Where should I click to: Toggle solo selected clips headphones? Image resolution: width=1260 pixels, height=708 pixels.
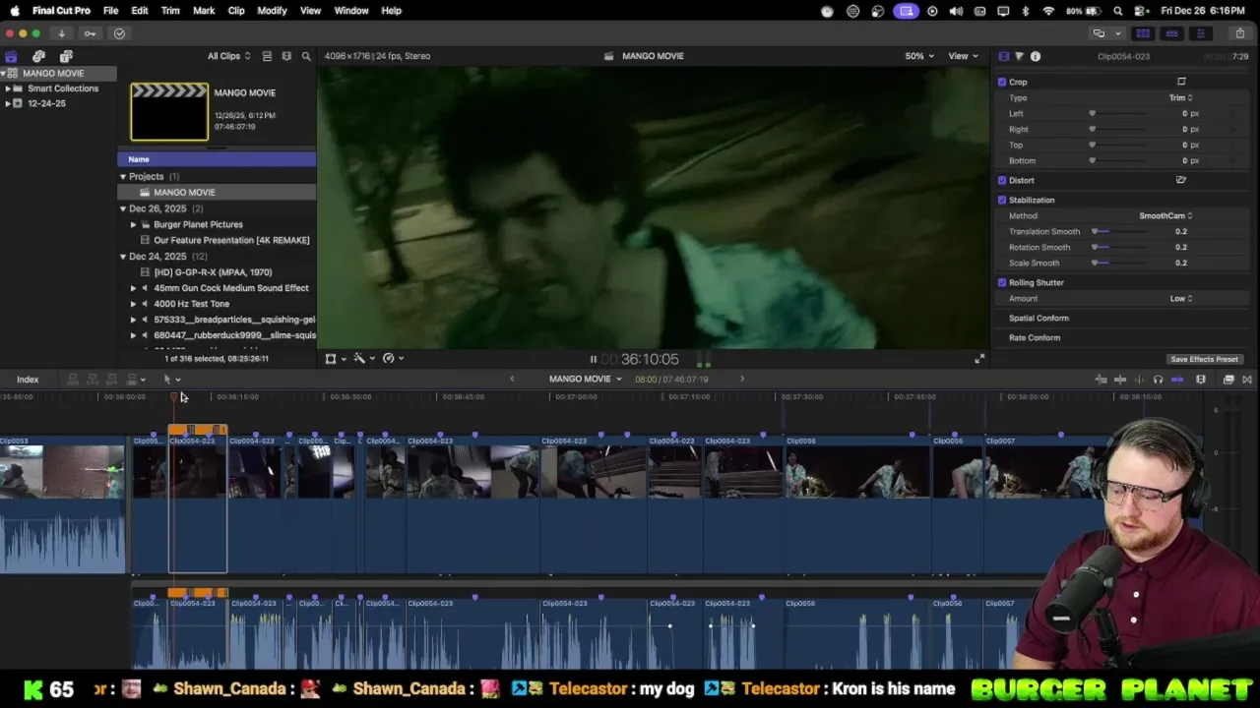click(1158, 380)
